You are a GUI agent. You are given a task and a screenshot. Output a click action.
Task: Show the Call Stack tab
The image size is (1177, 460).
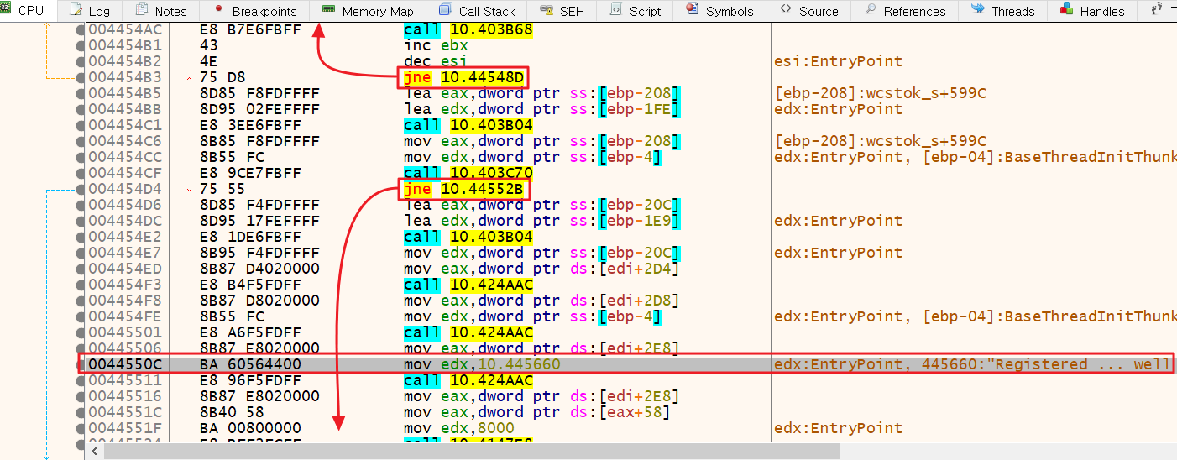(478, 11)
